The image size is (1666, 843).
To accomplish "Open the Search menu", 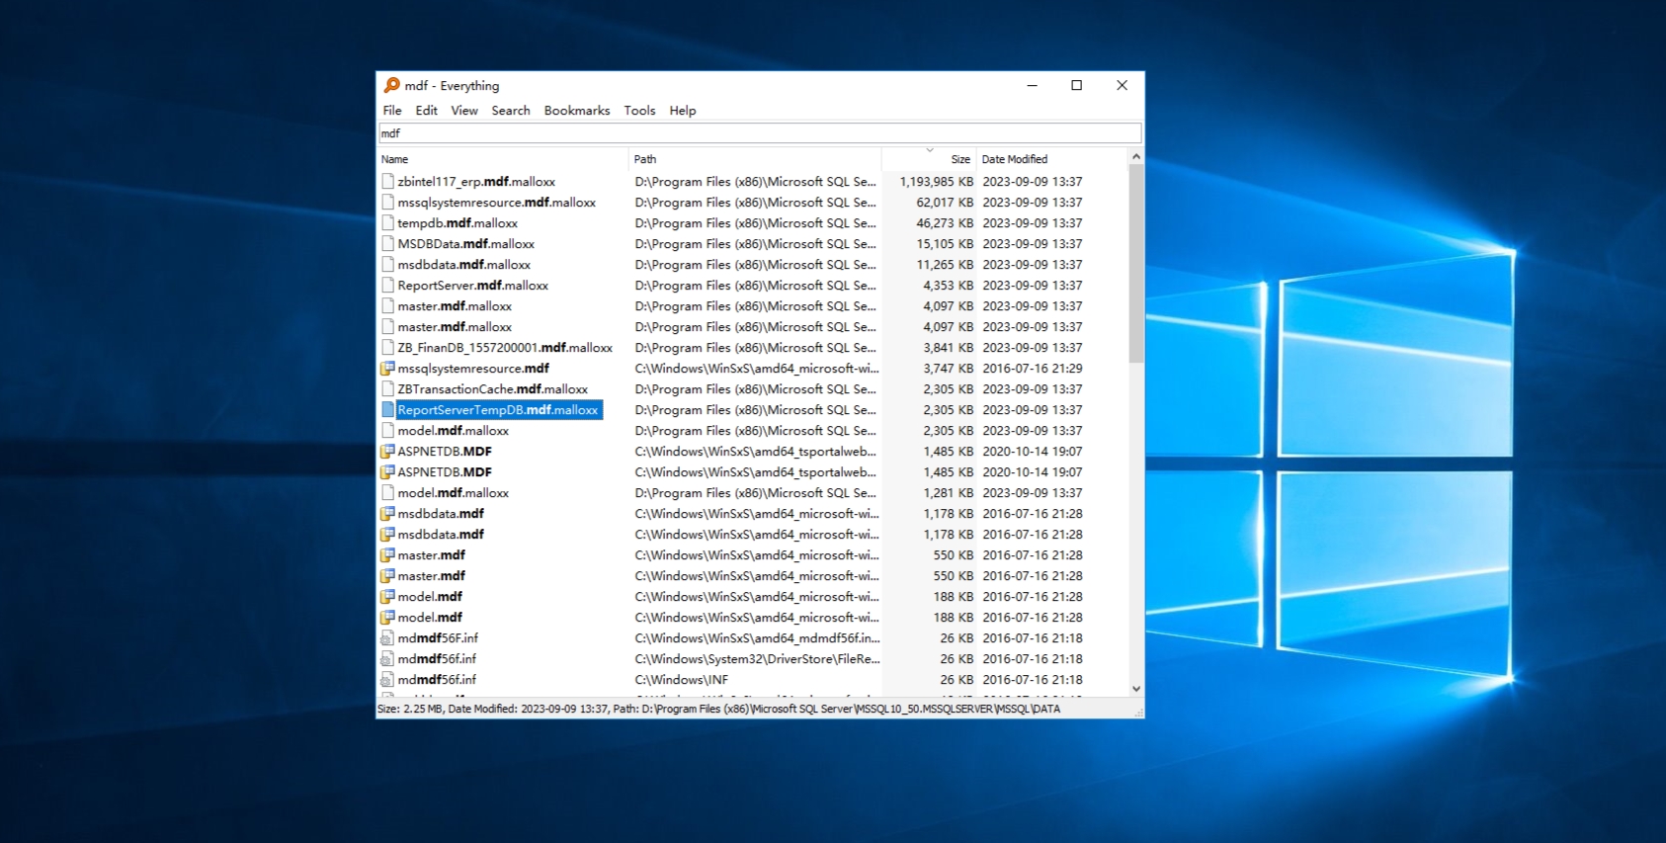I will pyautogui.click(x=511, y=111).
